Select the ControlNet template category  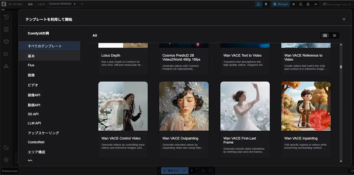coord(49,142)
